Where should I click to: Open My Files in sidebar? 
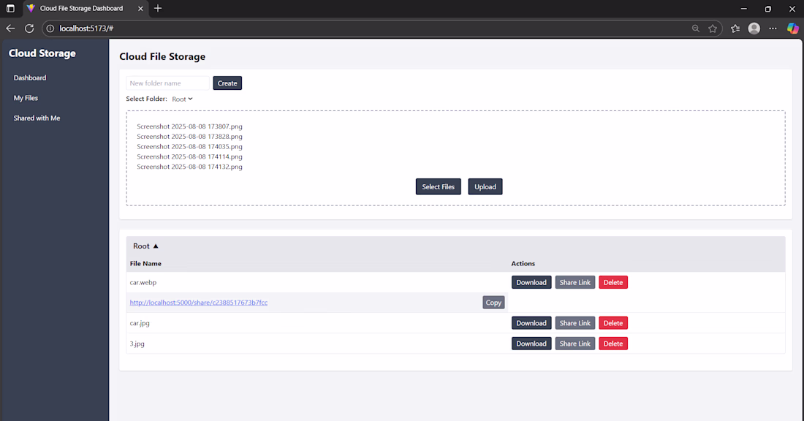click(26, 98)
